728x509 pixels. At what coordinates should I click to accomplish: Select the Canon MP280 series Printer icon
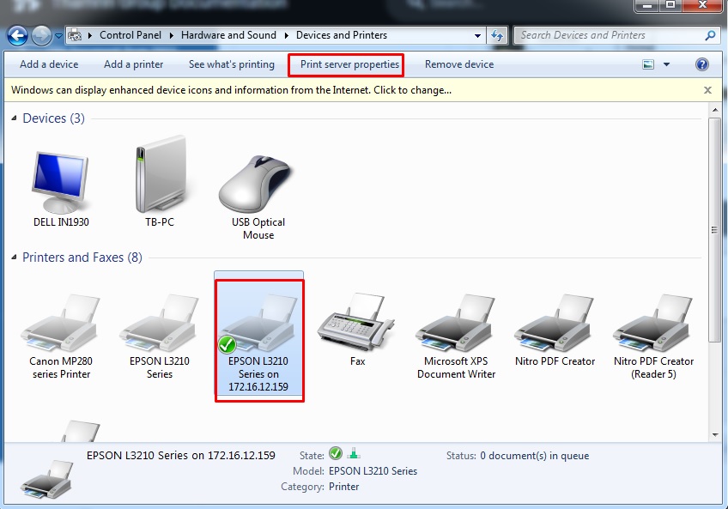[x=61, y=323]
